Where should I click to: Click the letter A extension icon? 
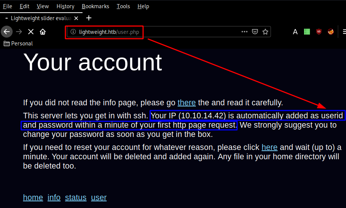point(295,32)
